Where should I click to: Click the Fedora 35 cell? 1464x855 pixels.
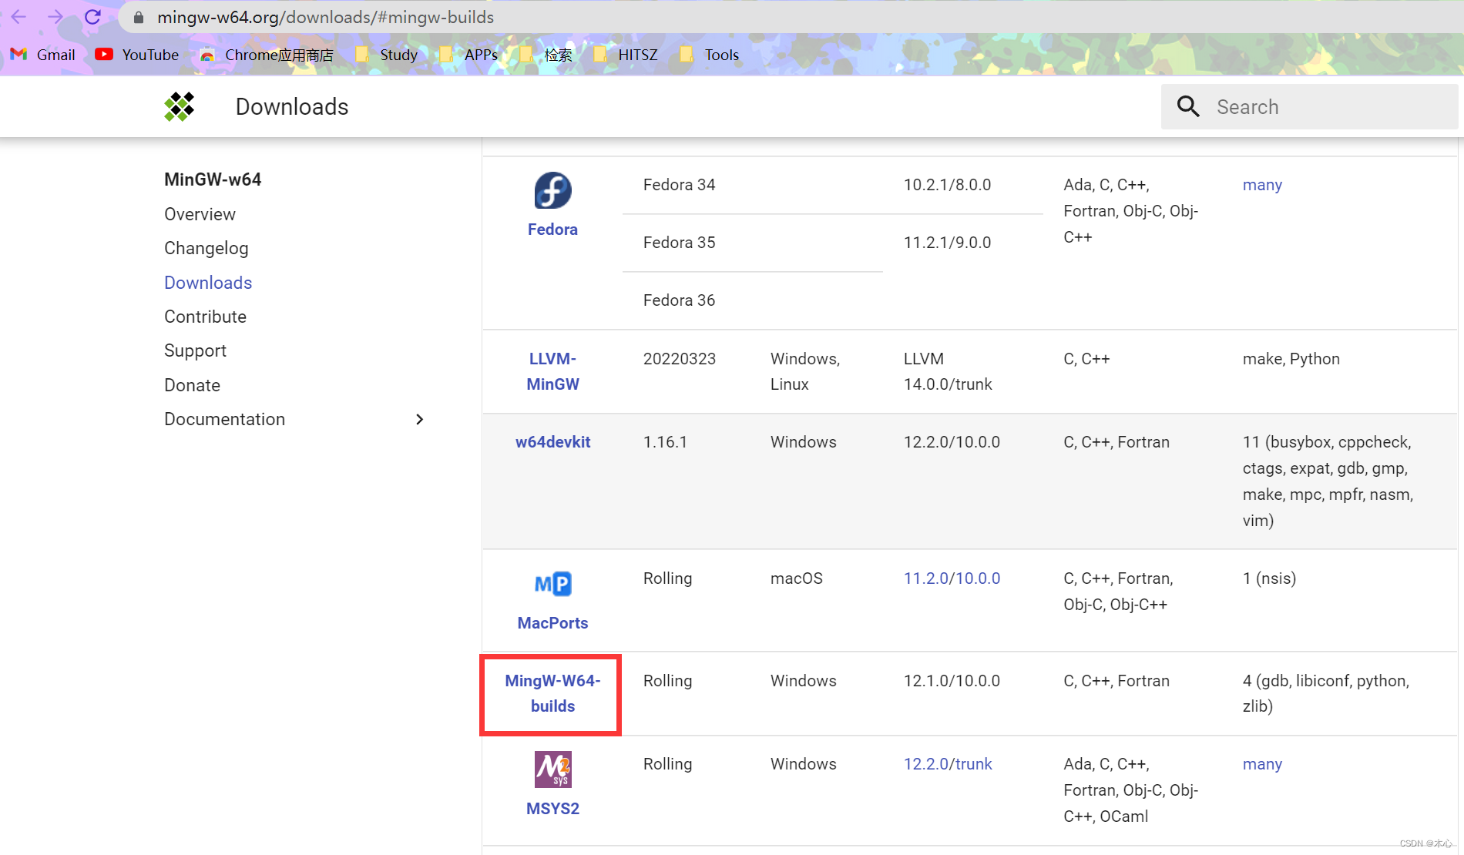click(679, 243)
